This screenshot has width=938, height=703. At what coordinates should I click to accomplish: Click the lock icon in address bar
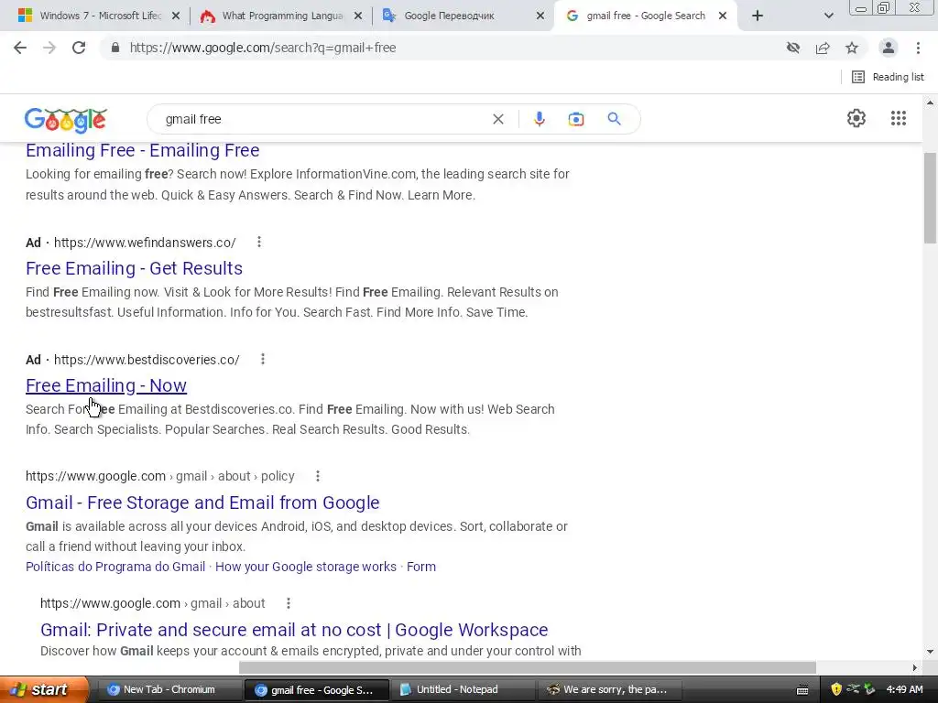115,48
